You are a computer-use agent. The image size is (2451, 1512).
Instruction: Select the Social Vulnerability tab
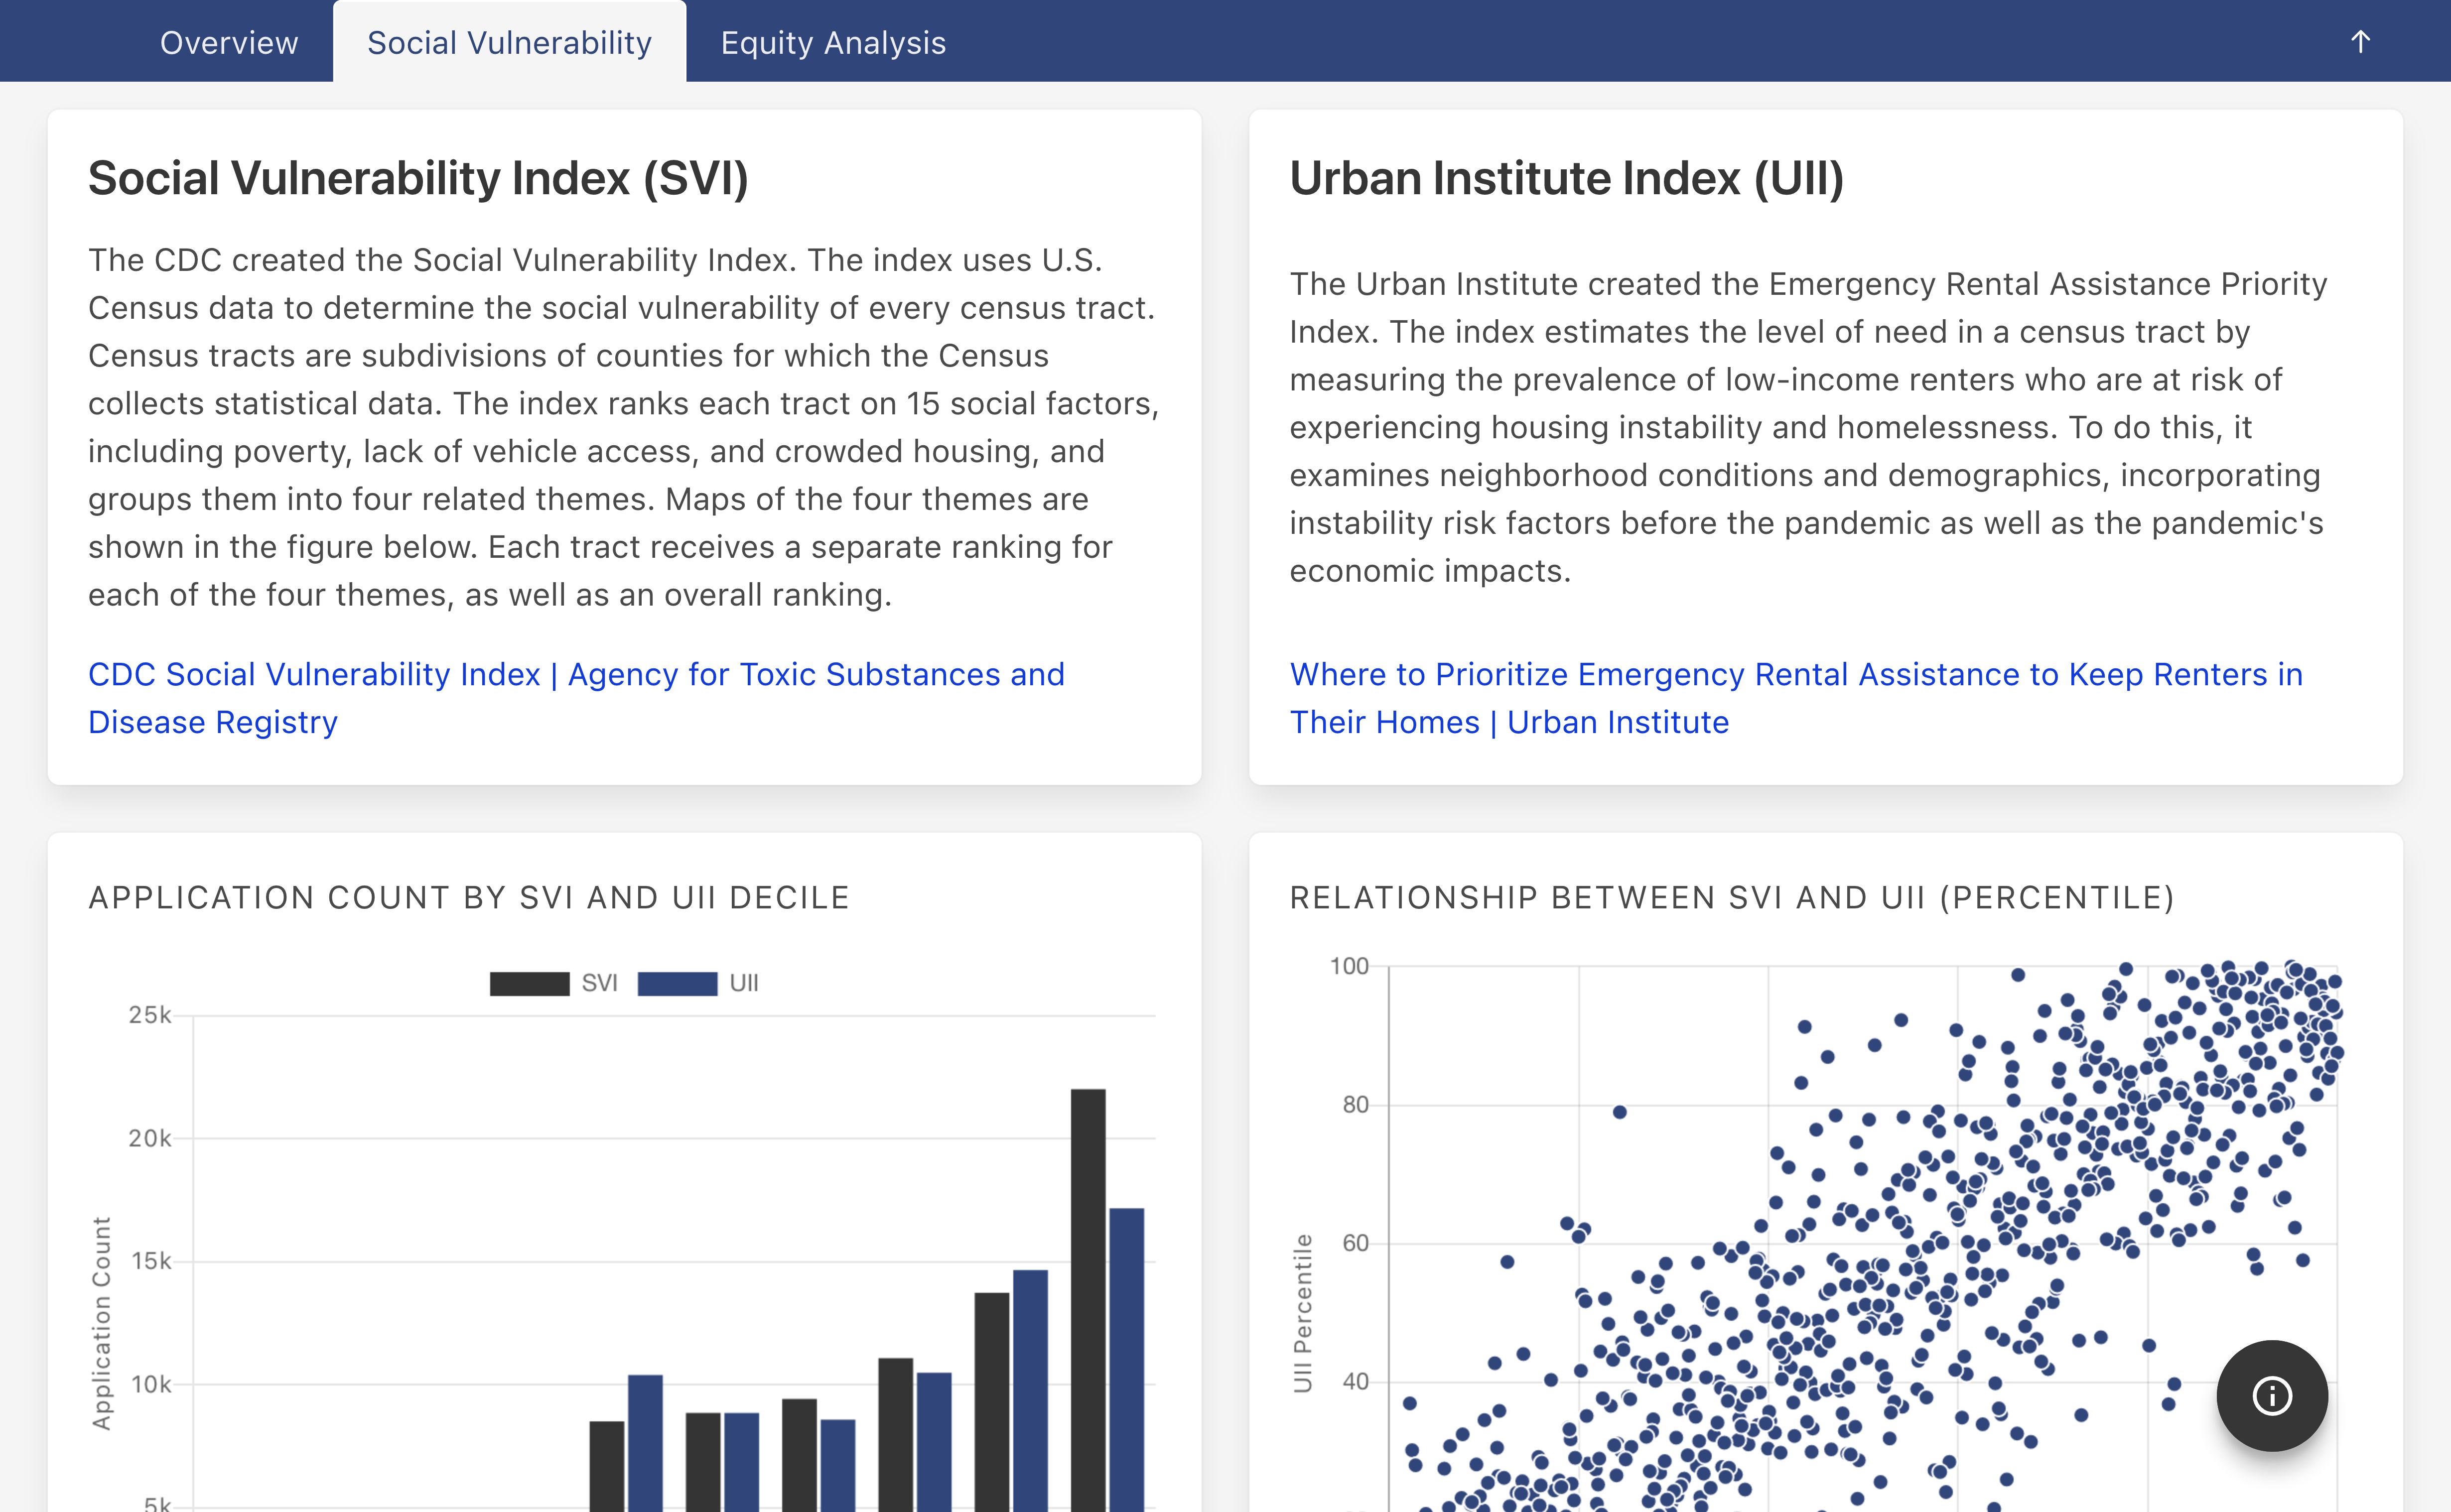(509, 43)
